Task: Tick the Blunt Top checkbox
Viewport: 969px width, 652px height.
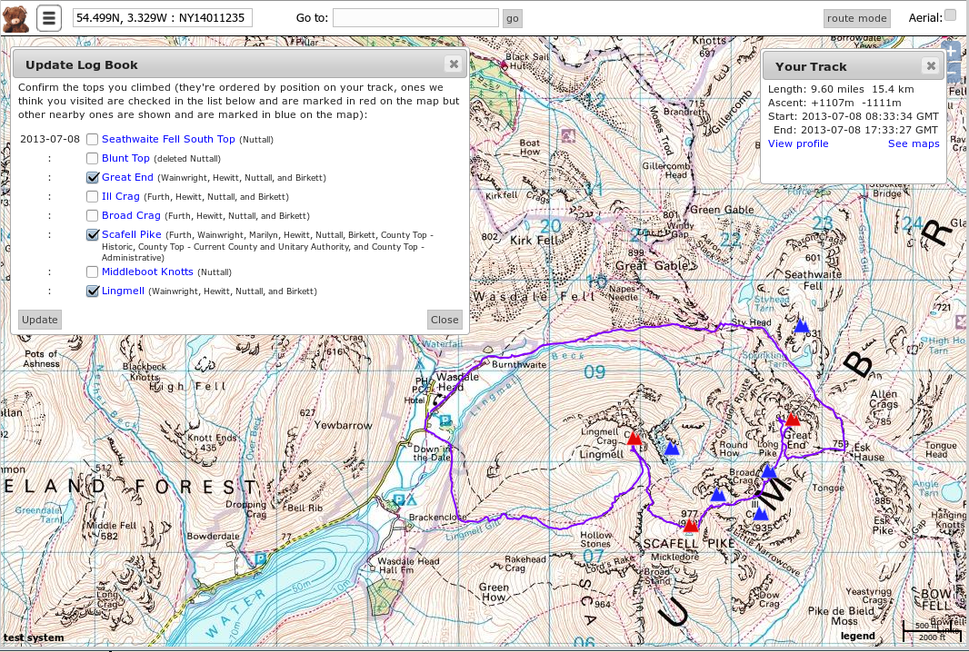Action: [92, 159]
